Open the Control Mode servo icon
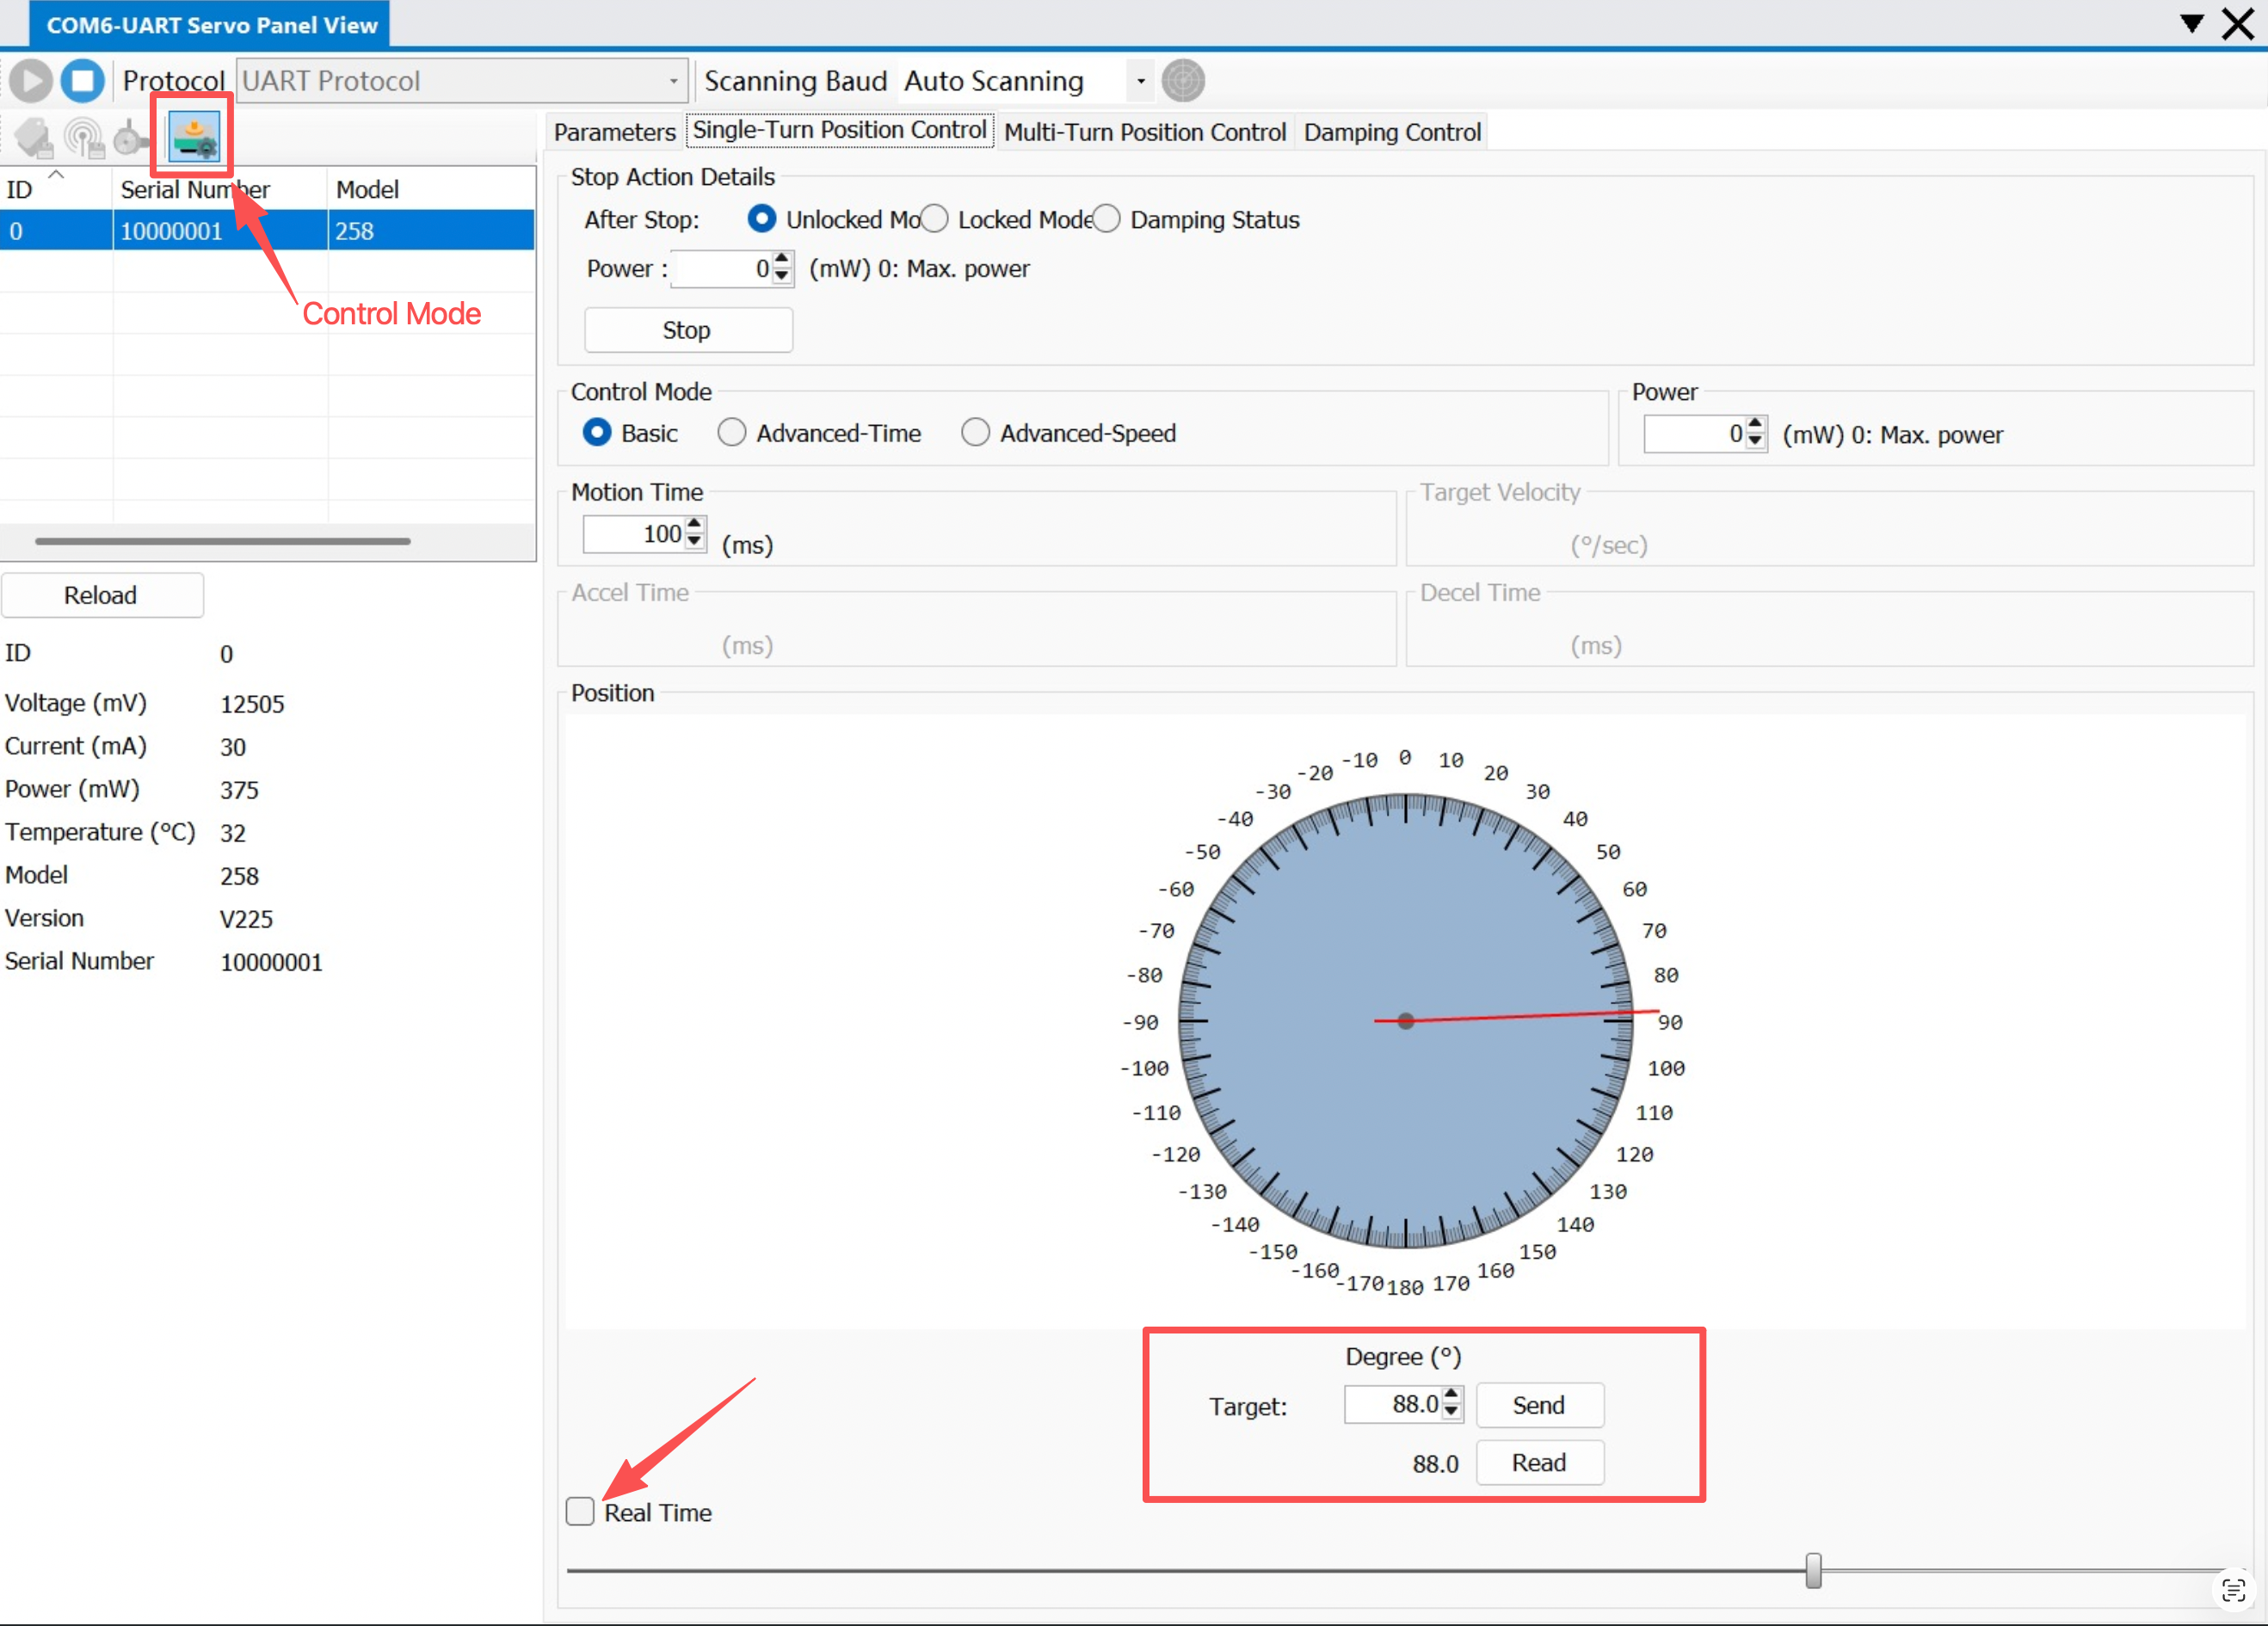Viewport: 2268px width, 1626px height. [193, 137]
